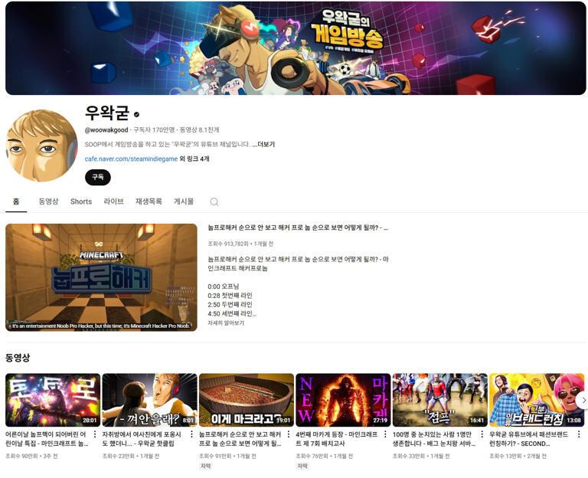Play the featured Minecraft 늪프로해커 thumbnail
The height and width of the screenshot is (478, 588).
pyautogui.click(x=101, y=277)
